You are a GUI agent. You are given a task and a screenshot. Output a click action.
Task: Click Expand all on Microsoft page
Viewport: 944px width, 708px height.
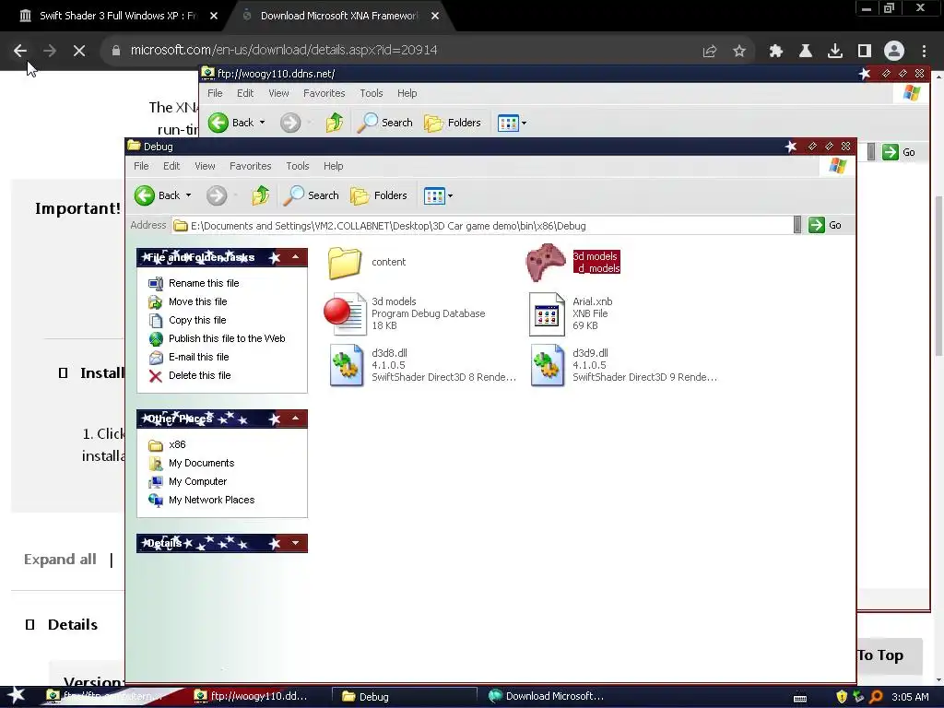tap(60, 560)
